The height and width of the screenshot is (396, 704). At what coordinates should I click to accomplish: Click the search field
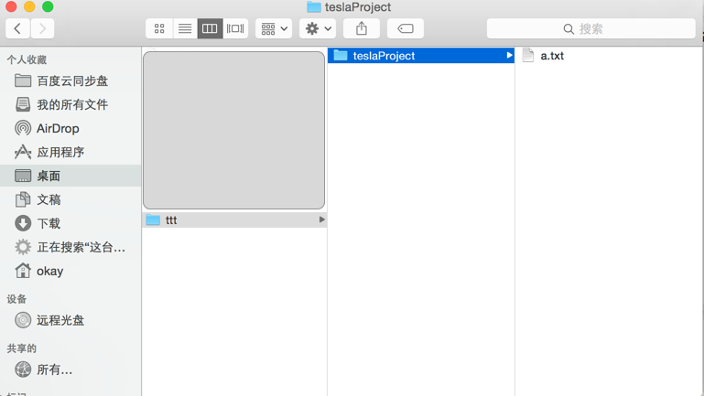(x=590, y=28)
